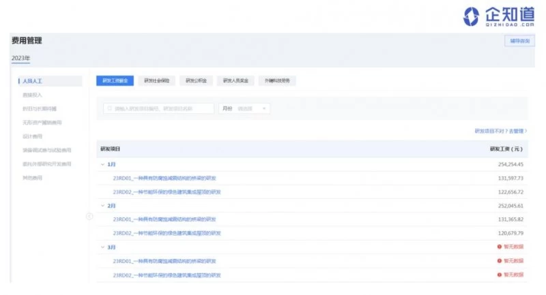This screenshot has width=546, height=295.
Task: Select the 研发人员奖金 tab
Action: tap(235, 80)
